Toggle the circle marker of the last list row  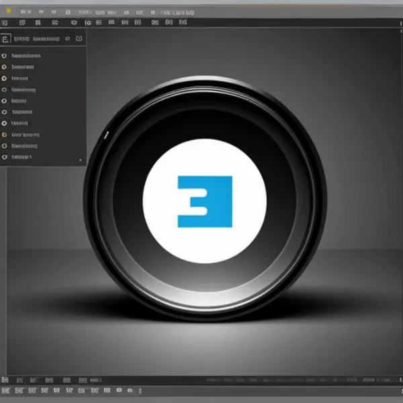5,156
